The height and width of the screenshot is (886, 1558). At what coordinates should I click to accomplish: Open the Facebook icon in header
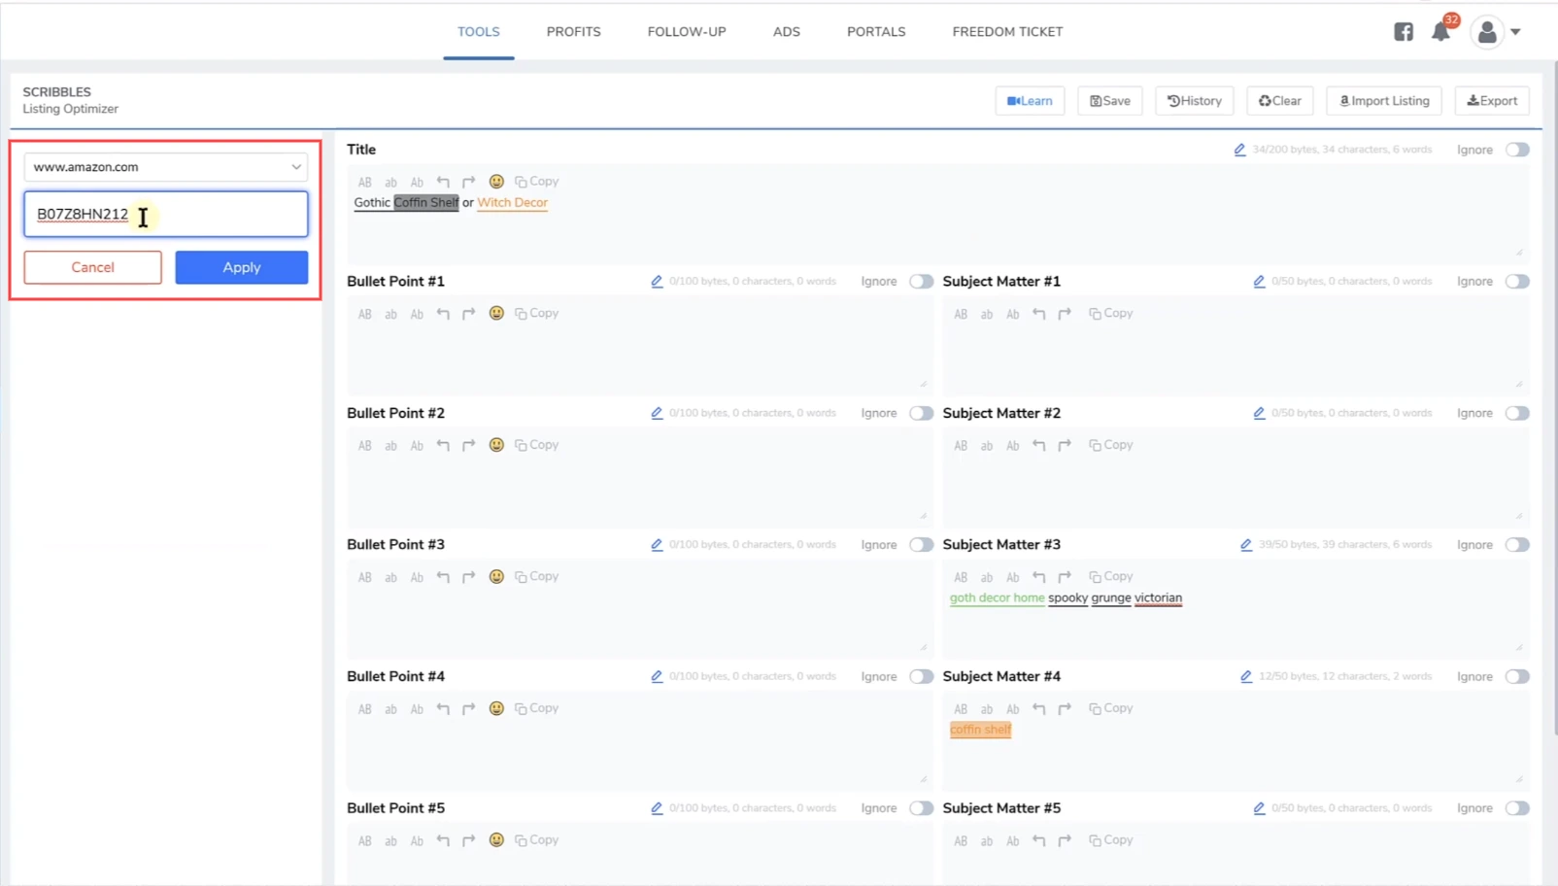coord(1403,32)
